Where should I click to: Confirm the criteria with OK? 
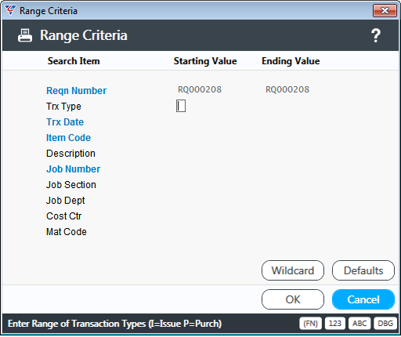(x=293, y=299)
